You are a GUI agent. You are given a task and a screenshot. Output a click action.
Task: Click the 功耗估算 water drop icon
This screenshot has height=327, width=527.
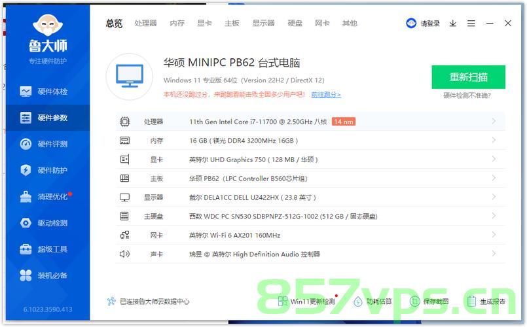click(x=358, y=301)
